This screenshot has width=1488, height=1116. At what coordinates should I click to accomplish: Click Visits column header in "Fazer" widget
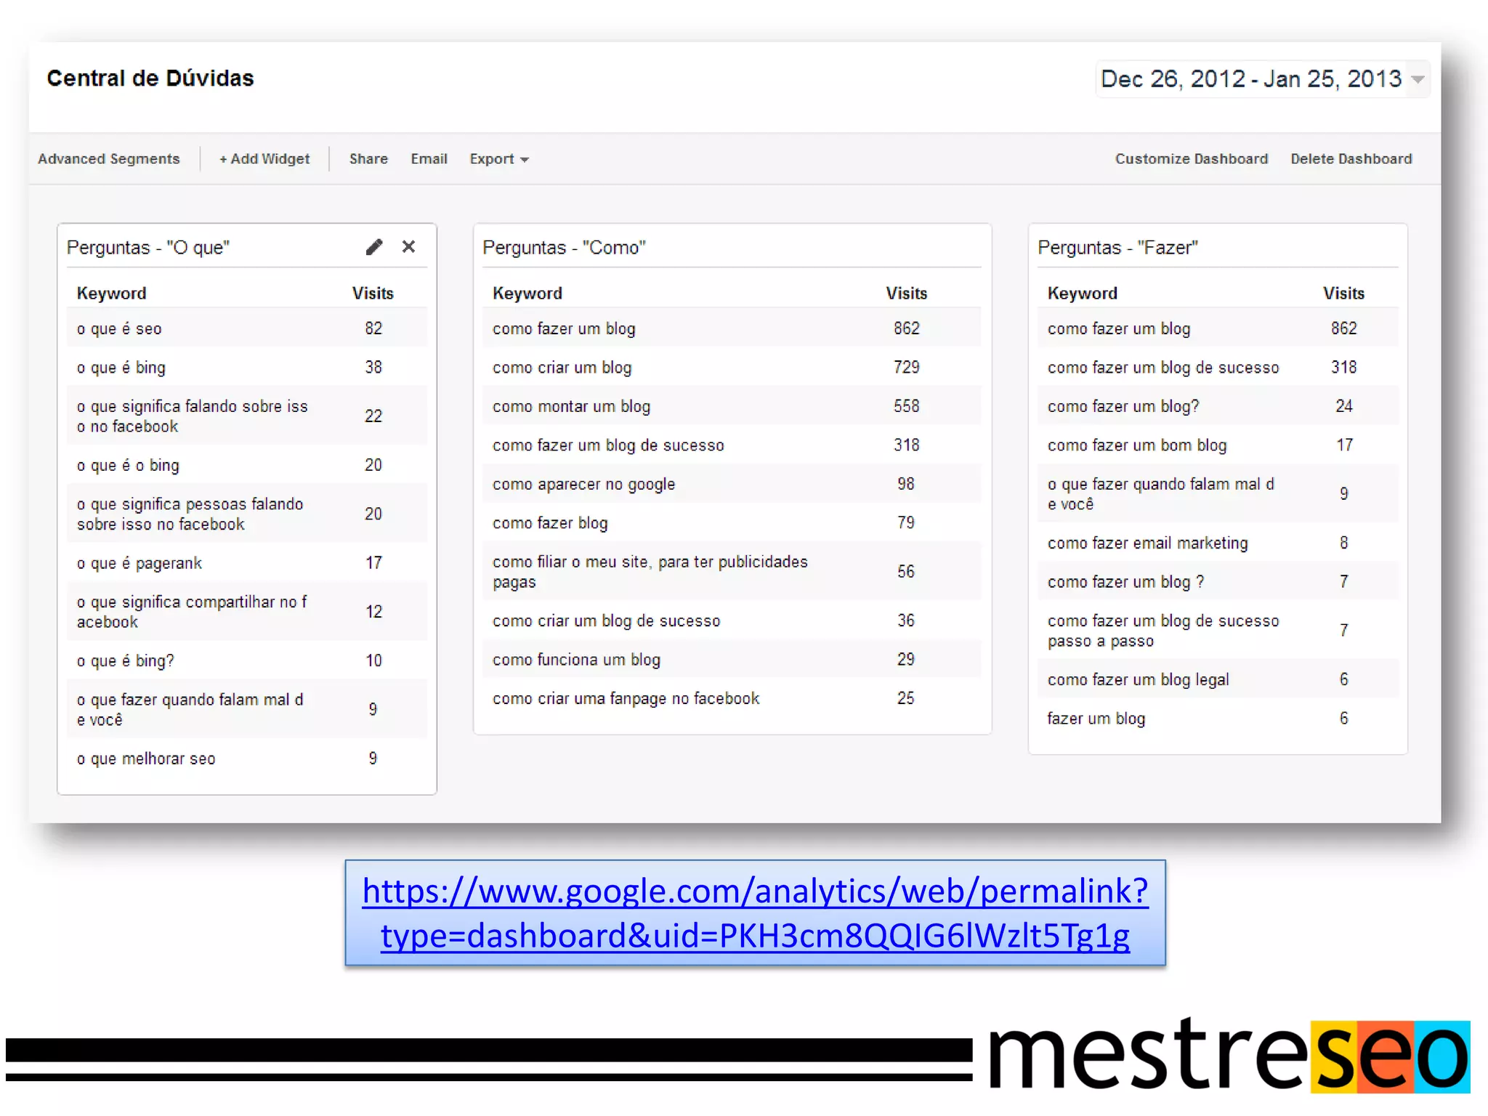tap(1343, 294)
